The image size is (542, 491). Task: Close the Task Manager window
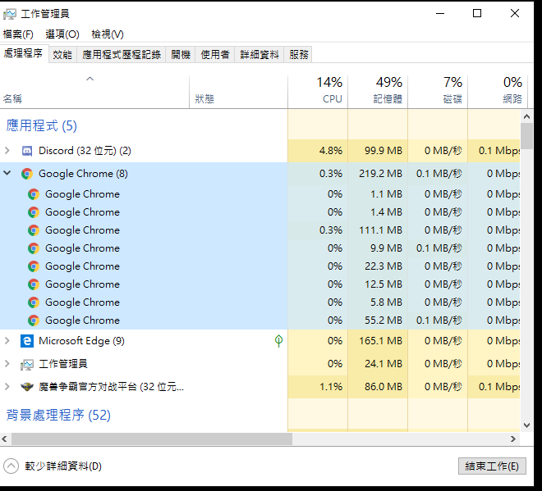[515, 13]
